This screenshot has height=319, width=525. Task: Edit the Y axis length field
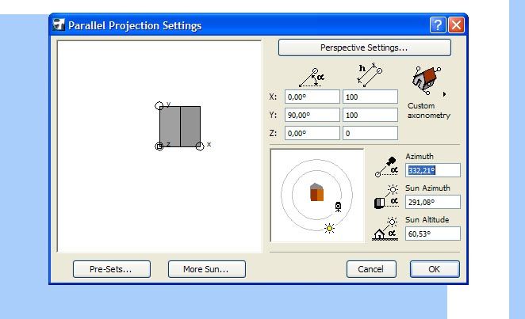click(370, 116)
